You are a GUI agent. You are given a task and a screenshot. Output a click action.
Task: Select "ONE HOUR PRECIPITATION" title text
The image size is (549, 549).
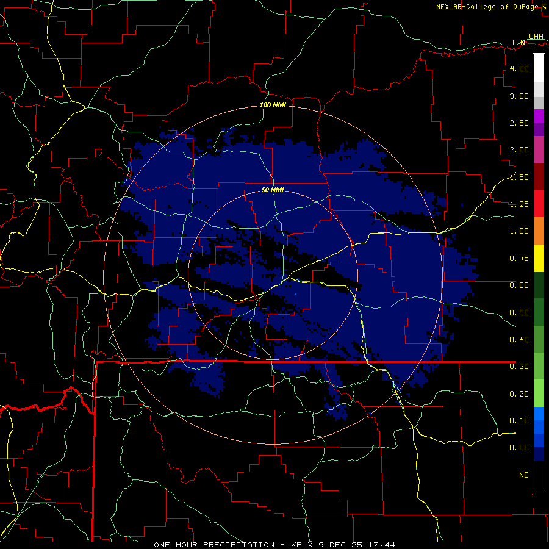214,545
